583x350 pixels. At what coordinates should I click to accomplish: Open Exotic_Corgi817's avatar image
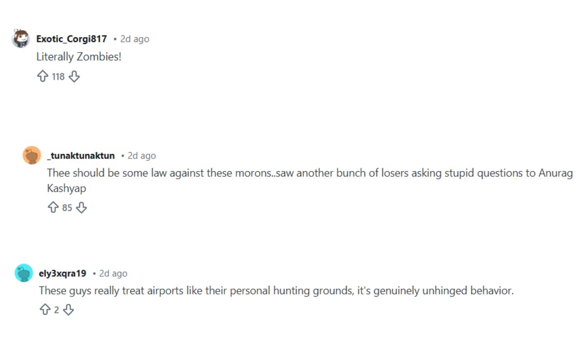(x=21, y=39)
